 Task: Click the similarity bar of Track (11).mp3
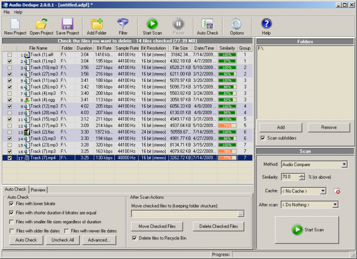(x=227, y=81)
